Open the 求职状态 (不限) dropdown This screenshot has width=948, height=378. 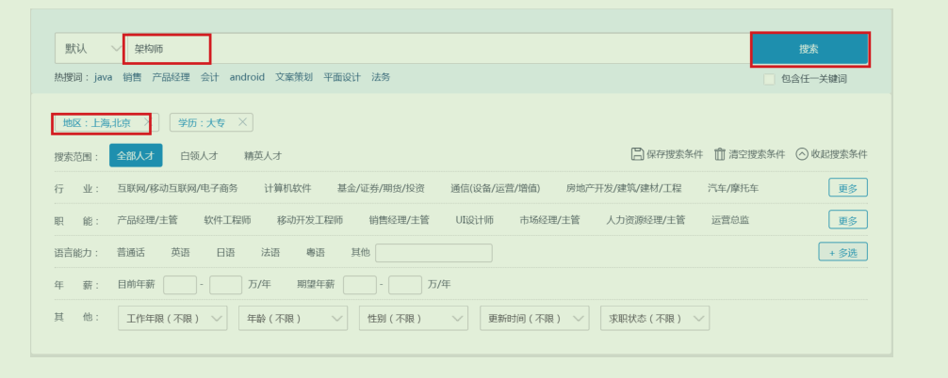655,319
